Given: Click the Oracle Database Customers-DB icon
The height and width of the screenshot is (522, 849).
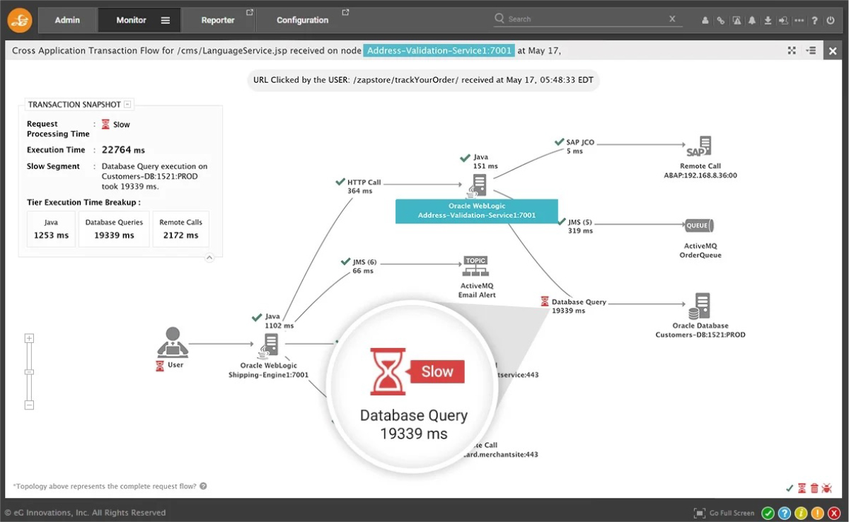Looking at the screenshot, I should (x=699, y=306).
